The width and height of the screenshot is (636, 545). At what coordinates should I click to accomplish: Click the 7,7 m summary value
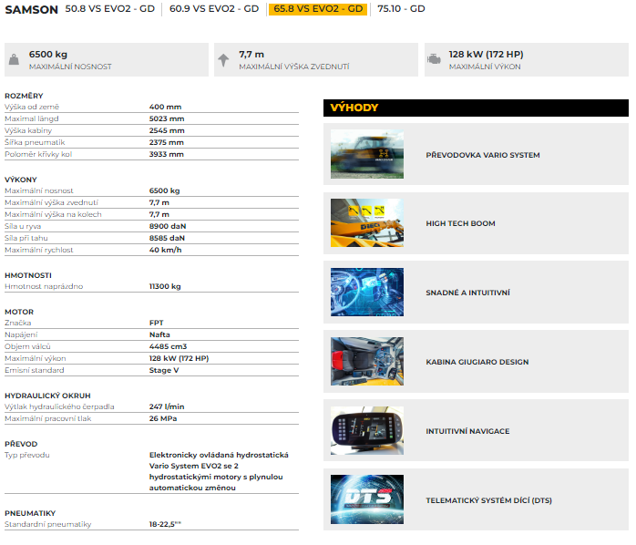251,55
